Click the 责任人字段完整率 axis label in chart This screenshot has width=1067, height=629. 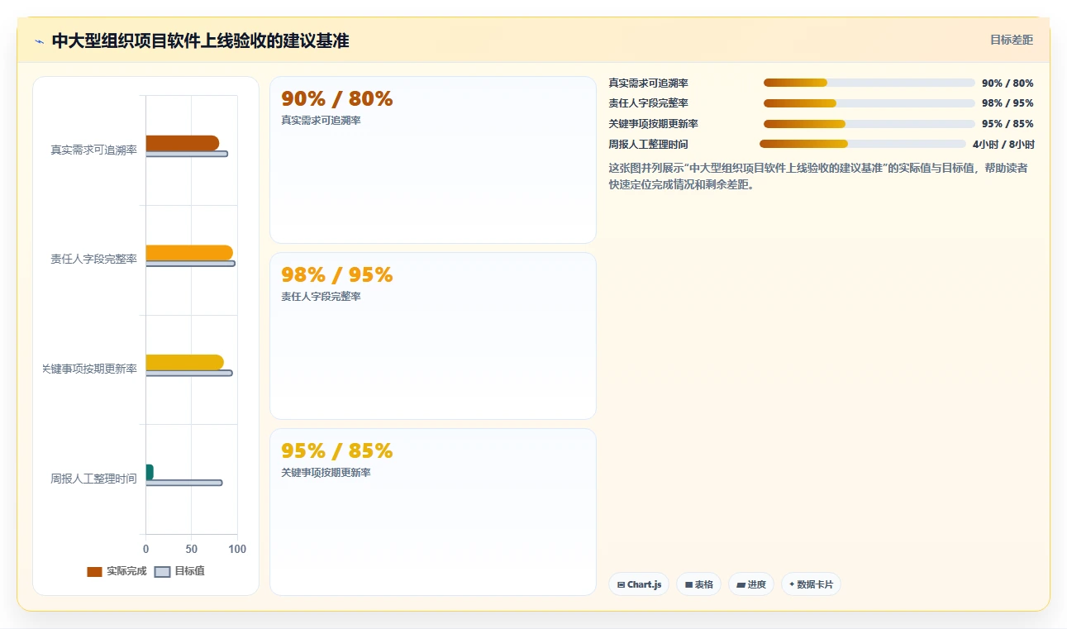coord(94,260)
